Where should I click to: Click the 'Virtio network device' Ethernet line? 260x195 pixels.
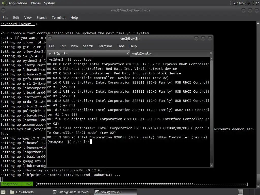click(112, 69)
